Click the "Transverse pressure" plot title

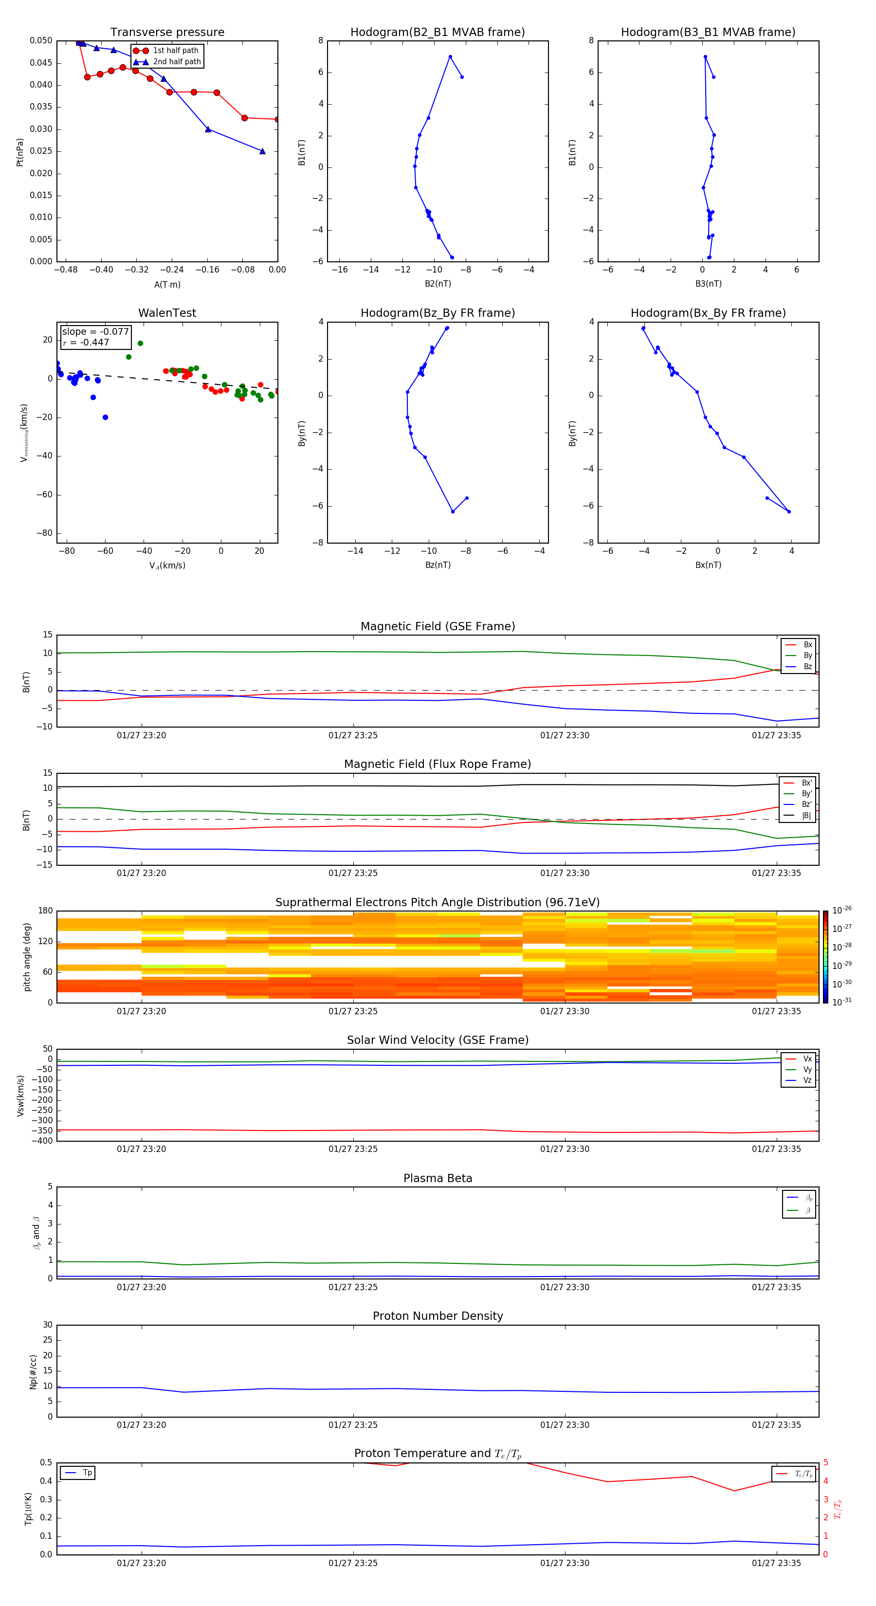click(x=167, y=32)
